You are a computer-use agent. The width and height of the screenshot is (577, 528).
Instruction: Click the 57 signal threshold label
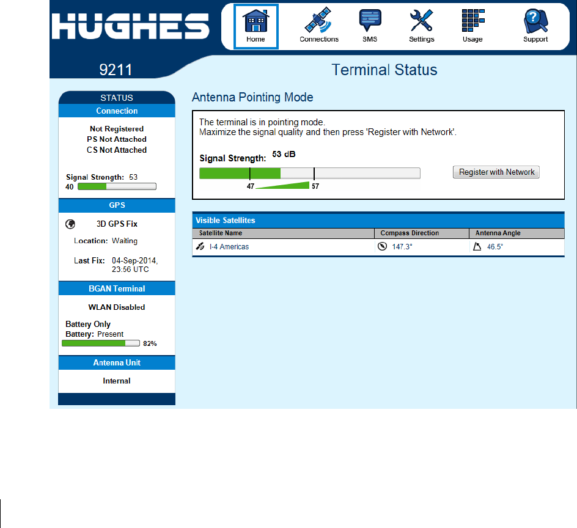pyautogui.click(x=315, y=186)
